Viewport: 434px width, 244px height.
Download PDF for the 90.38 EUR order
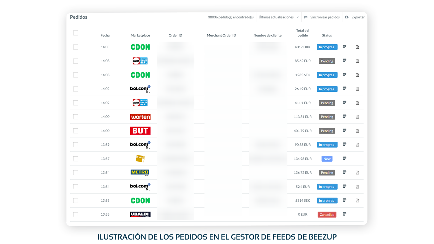tap(357, 145)
